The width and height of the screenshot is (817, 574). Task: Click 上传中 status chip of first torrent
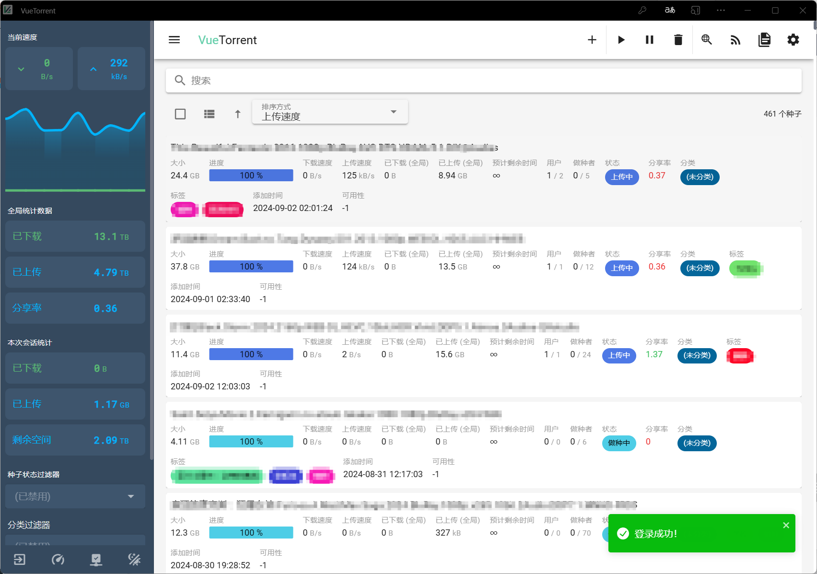tap(622, 177)
